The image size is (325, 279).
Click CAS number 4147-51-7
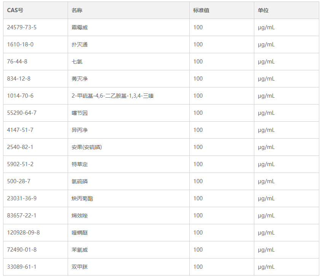click(x=20, y=130)
